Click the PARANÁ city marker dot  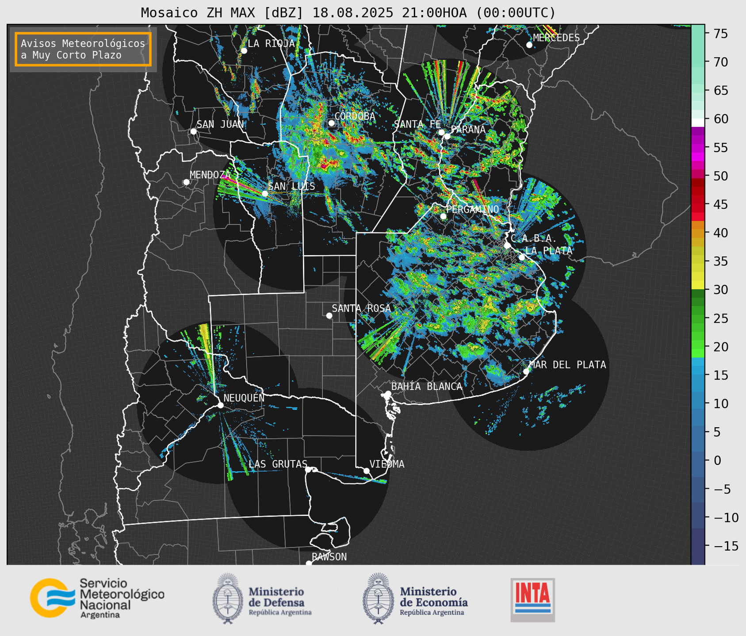click(x=448, y=136)
